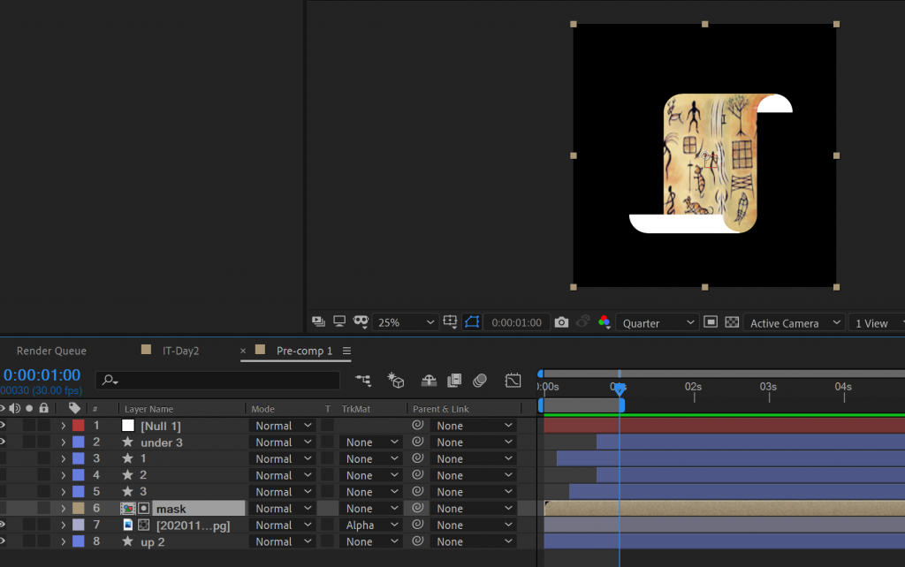Switch to the IT-Day2 tab
905x567 pixels.
180,351
